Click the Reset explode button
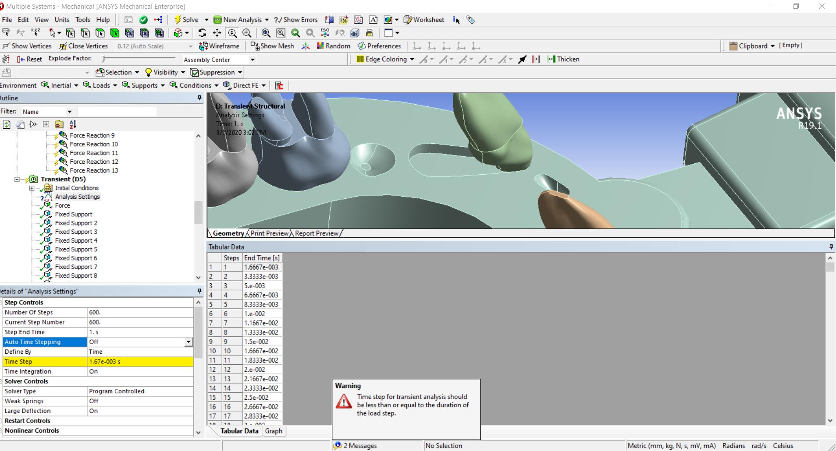The image size is (836, 451). point(29,59)
